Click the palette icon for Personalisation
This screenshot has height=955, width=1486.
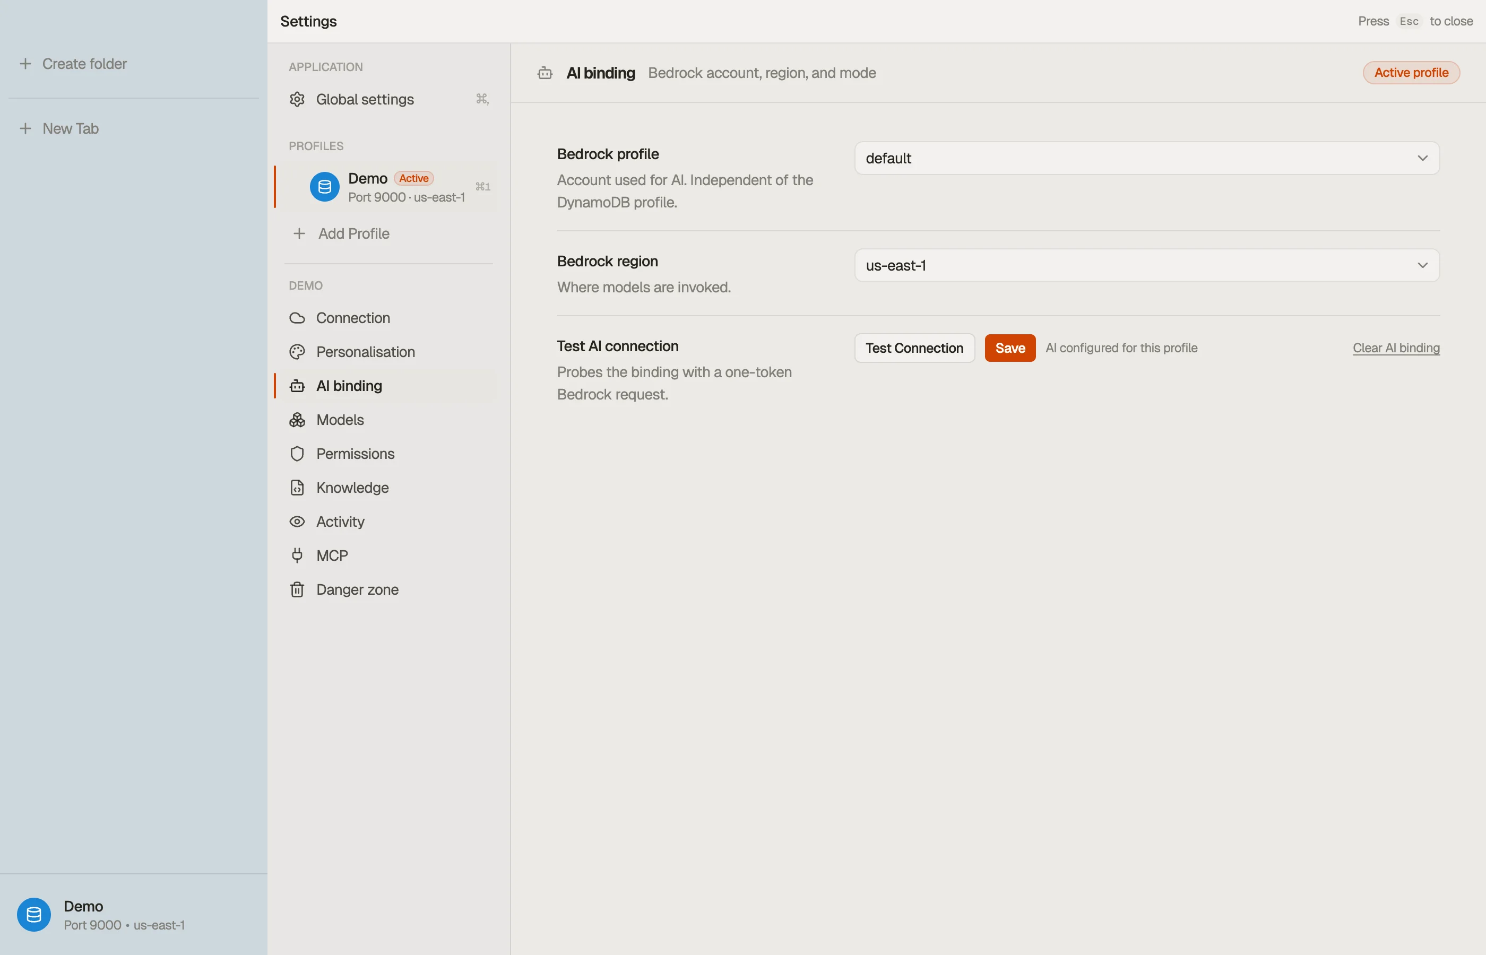point(297,352)
